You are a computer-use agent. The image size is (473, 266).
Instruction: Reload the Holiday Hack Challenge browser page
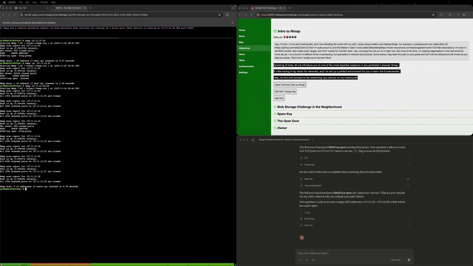[x=251, y=15]
